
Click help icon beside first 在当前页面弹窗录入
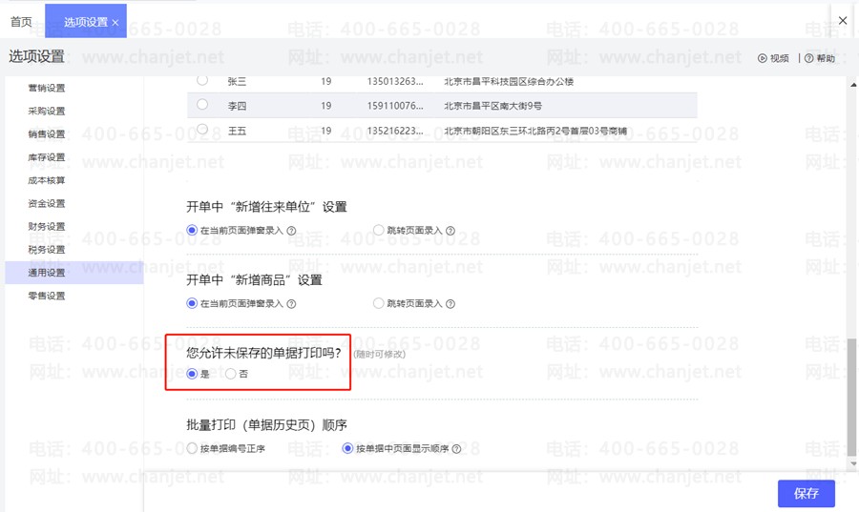(x=291, y=231)
